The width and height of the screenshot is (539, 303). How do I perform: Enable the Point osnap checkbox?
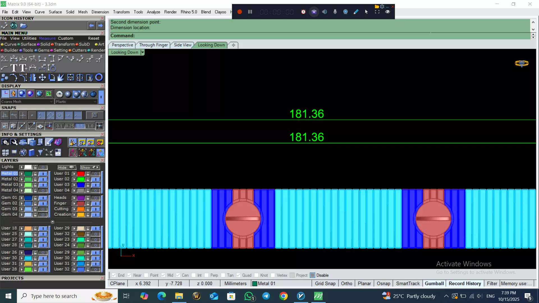[146, 275]
